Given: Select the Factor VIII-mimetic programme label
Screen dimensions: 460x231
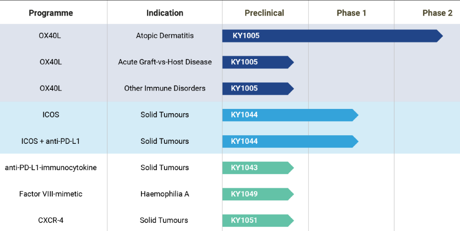Looking at the screenshot, I should (x=51, y=194).
